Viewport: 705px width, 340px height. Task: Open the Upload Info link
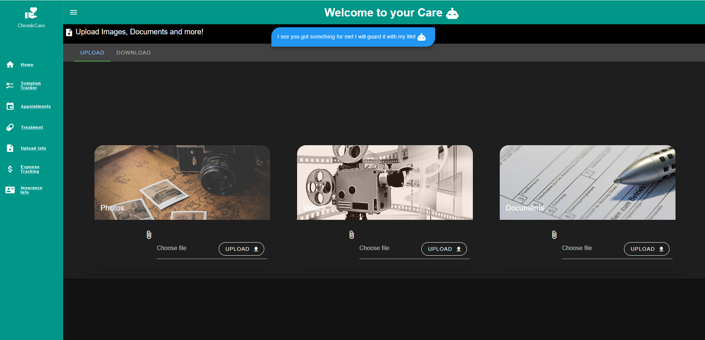click(34, 148)
